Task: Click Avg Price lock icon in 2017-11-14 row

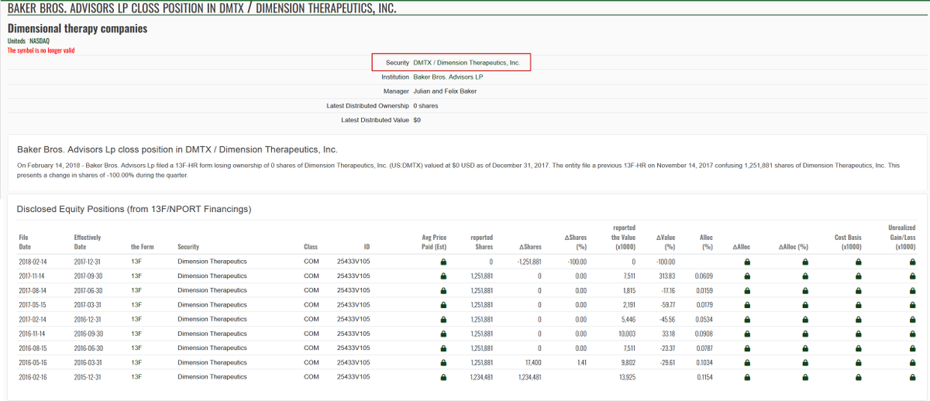Action: (443, 276)
